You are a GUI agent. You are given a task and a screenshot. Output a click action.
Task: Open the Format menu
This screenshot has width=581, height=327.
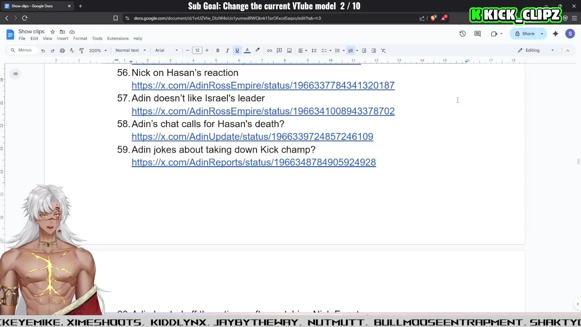[80, 39]
